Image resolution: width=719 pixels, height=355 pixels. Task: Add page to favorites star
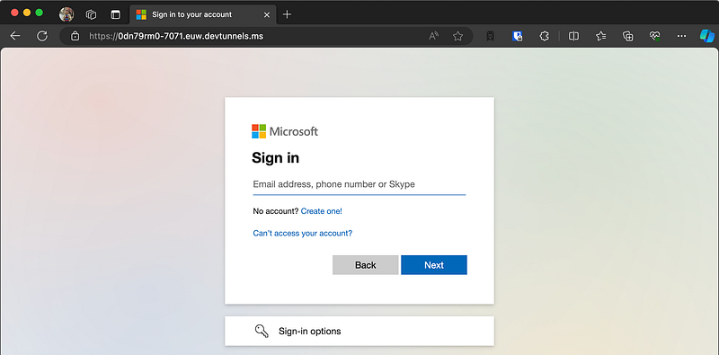click(x=457, y=36)
